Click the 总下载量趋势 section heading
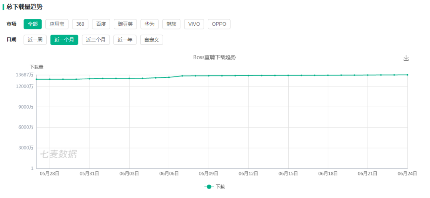Viewport: 430px width, 198px height. click(x=24, y=7)
